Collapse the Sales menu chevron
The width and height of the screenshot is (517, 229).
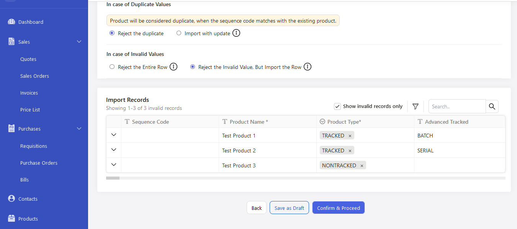[79, 42]
